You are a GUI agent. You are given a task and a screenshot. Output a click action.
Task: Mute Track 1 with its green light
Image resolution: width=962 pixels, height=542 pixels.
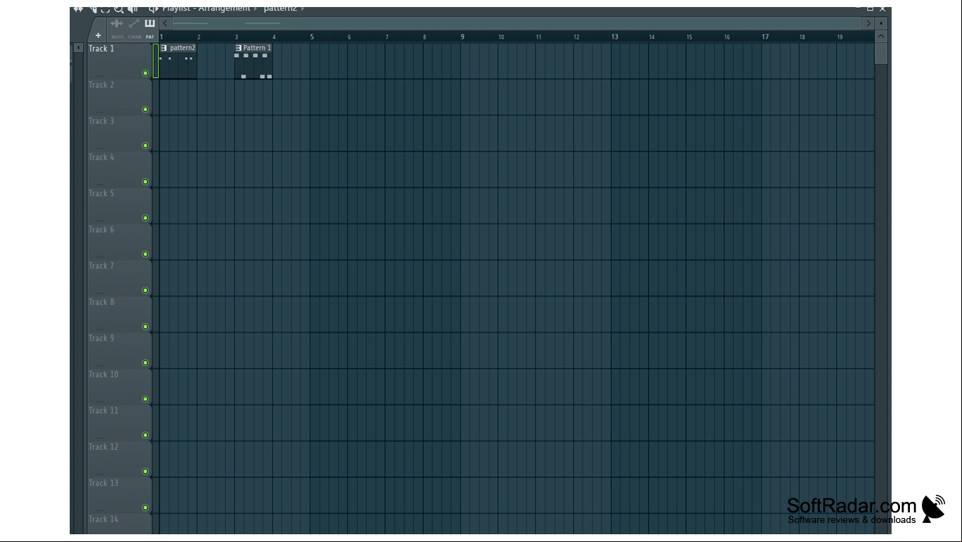[x=146, y=73]
